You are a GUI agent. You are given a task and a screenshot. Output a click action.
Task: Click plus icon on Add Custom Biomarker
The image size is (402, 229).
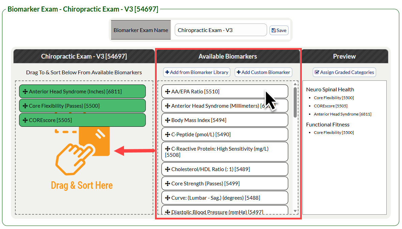(x=239, y=72)
